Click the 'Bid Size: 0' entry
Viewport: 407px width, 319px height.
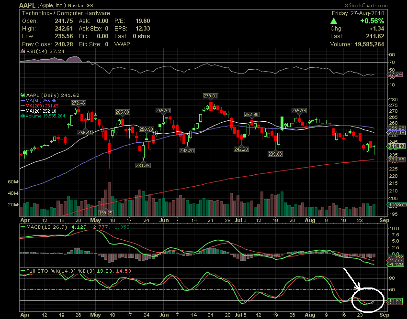94,44
